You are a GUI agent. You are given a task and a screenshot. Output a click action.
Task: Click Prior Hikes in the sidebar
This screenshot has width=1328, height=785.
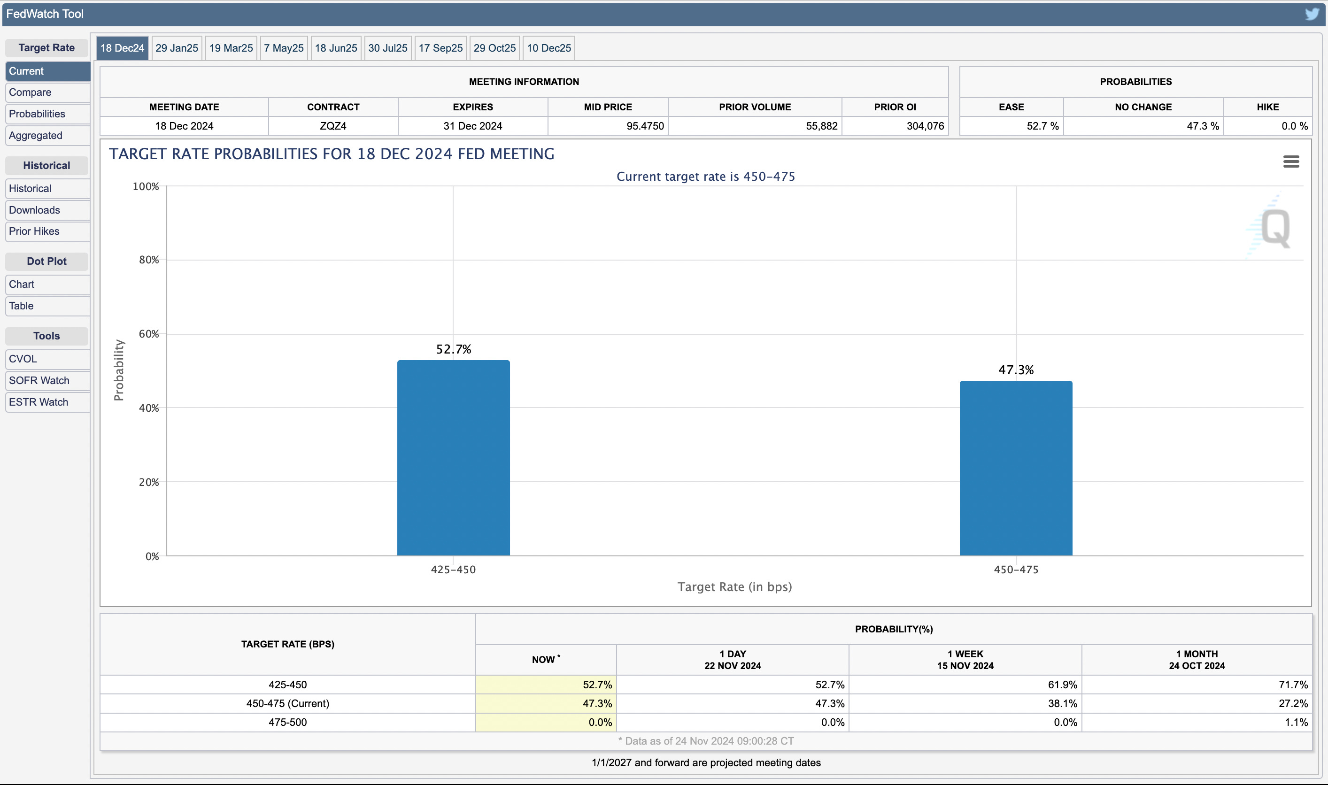34,231
